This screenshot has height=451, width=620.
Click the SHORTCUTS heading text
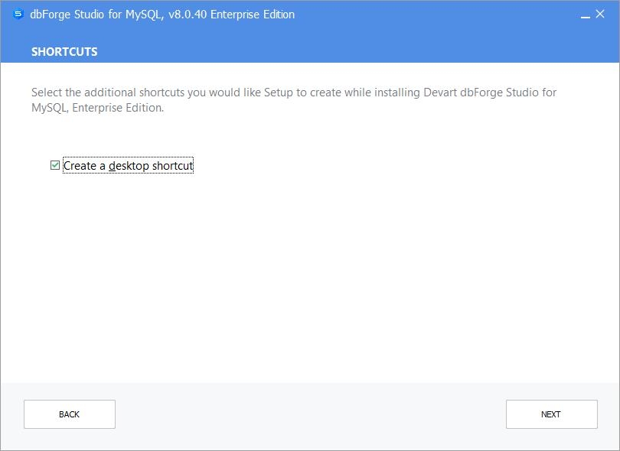pyautogui.click(x=64, y=52)
